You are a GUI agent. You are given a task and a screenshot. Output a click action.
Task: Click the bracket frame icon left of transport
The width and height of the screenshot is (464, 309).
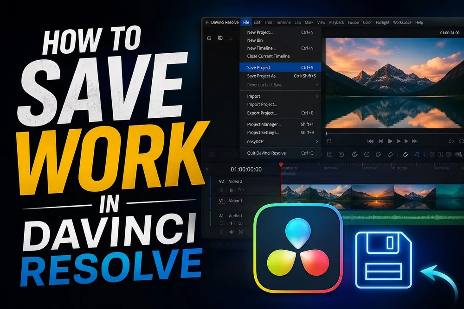[x=329, y=141]
